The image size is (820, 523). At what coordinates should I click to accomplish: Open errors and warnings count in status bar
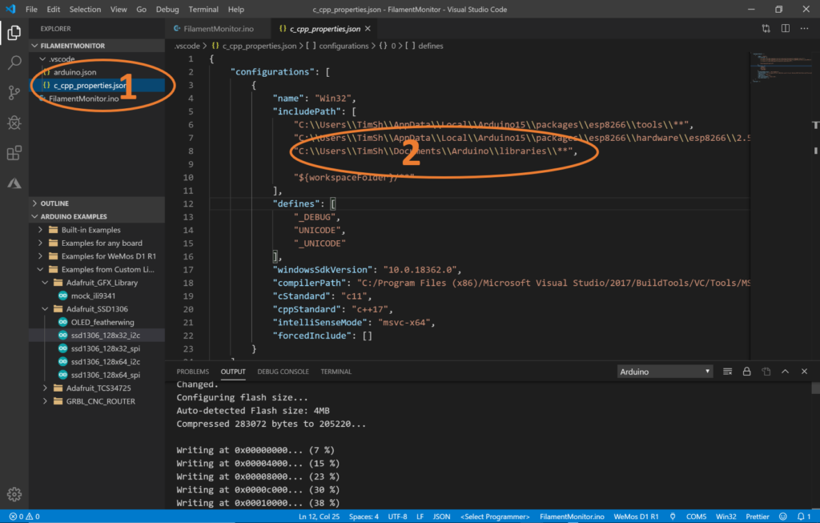point(24,517)
